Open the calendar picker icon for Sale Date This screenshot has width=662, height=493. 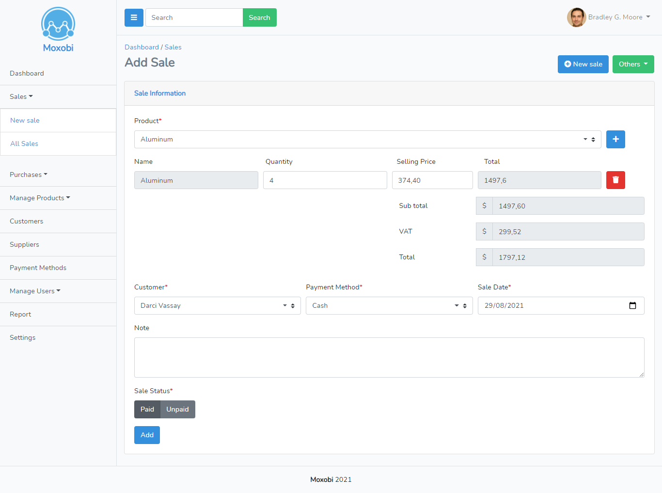(x=632, y=305)
